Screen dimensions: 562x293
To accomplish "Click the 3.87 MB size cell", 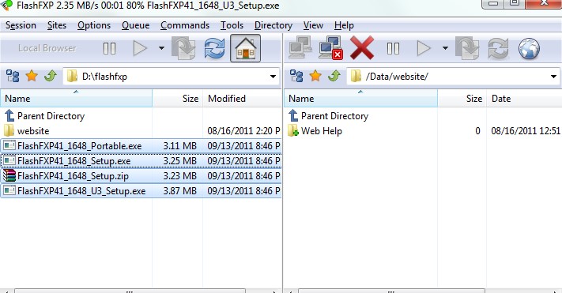I will pos(180,191).
